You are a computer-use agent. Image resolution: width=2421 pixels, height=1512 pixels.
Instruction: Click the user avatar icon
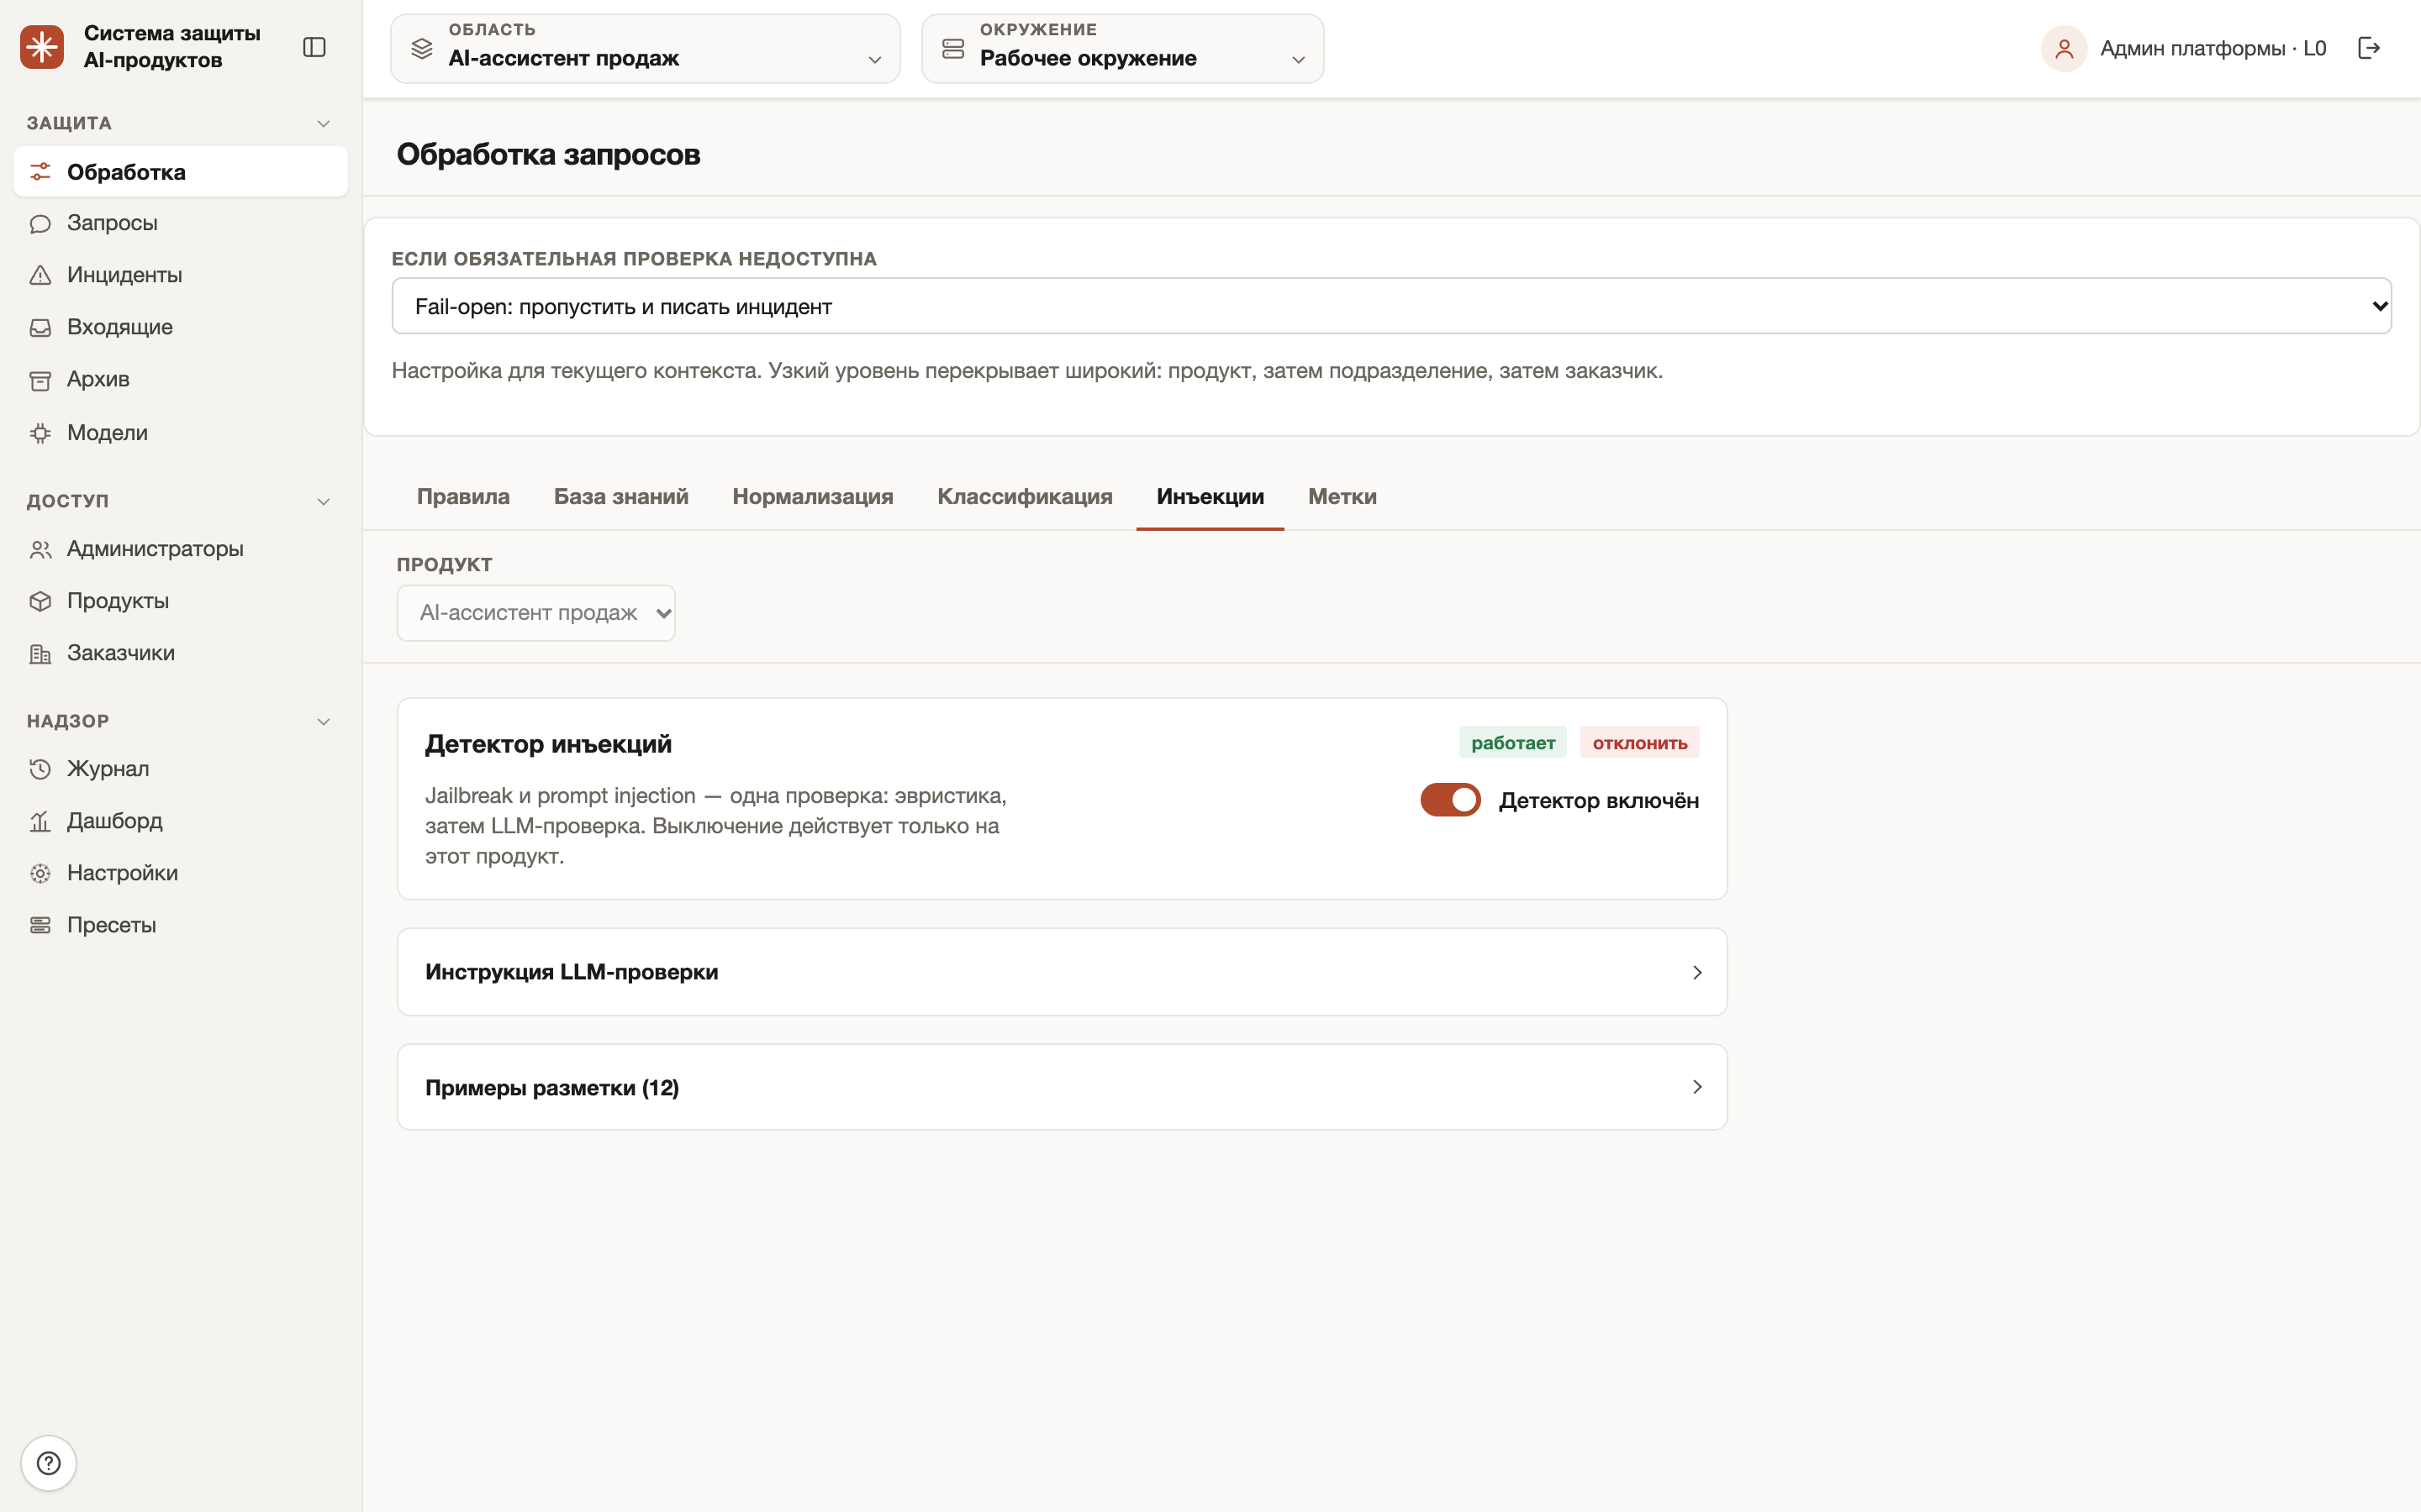point(2064,48)
